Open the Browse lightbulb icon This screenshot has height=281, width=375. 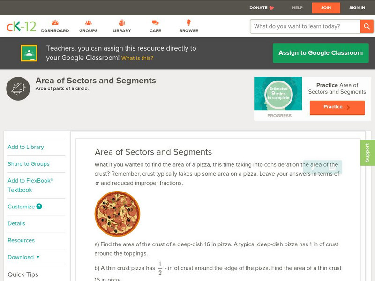tap(188, 23)
